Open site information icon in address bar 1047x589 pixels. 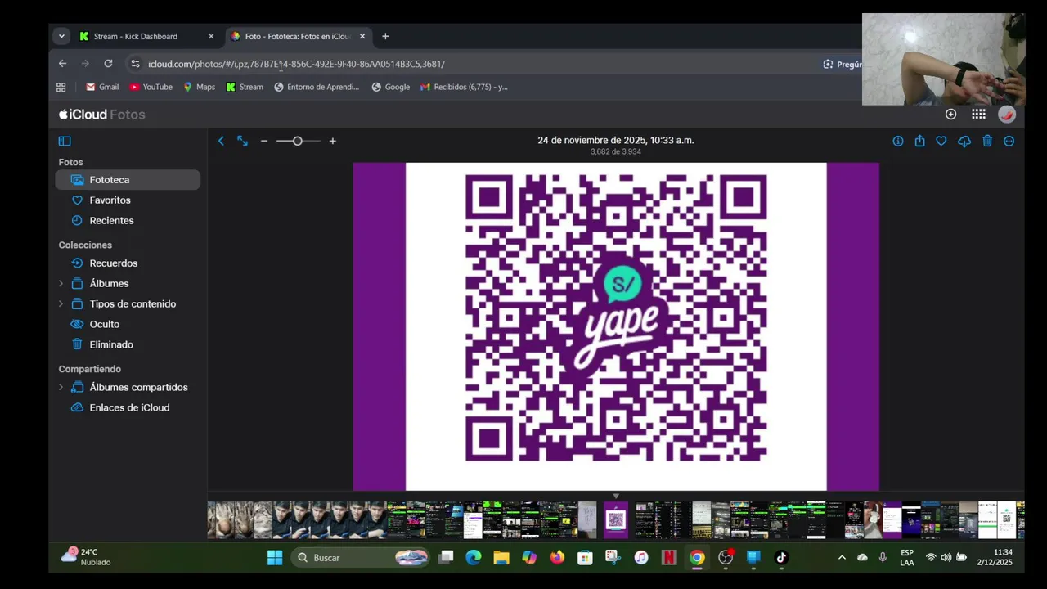click(x=135, y=64)
